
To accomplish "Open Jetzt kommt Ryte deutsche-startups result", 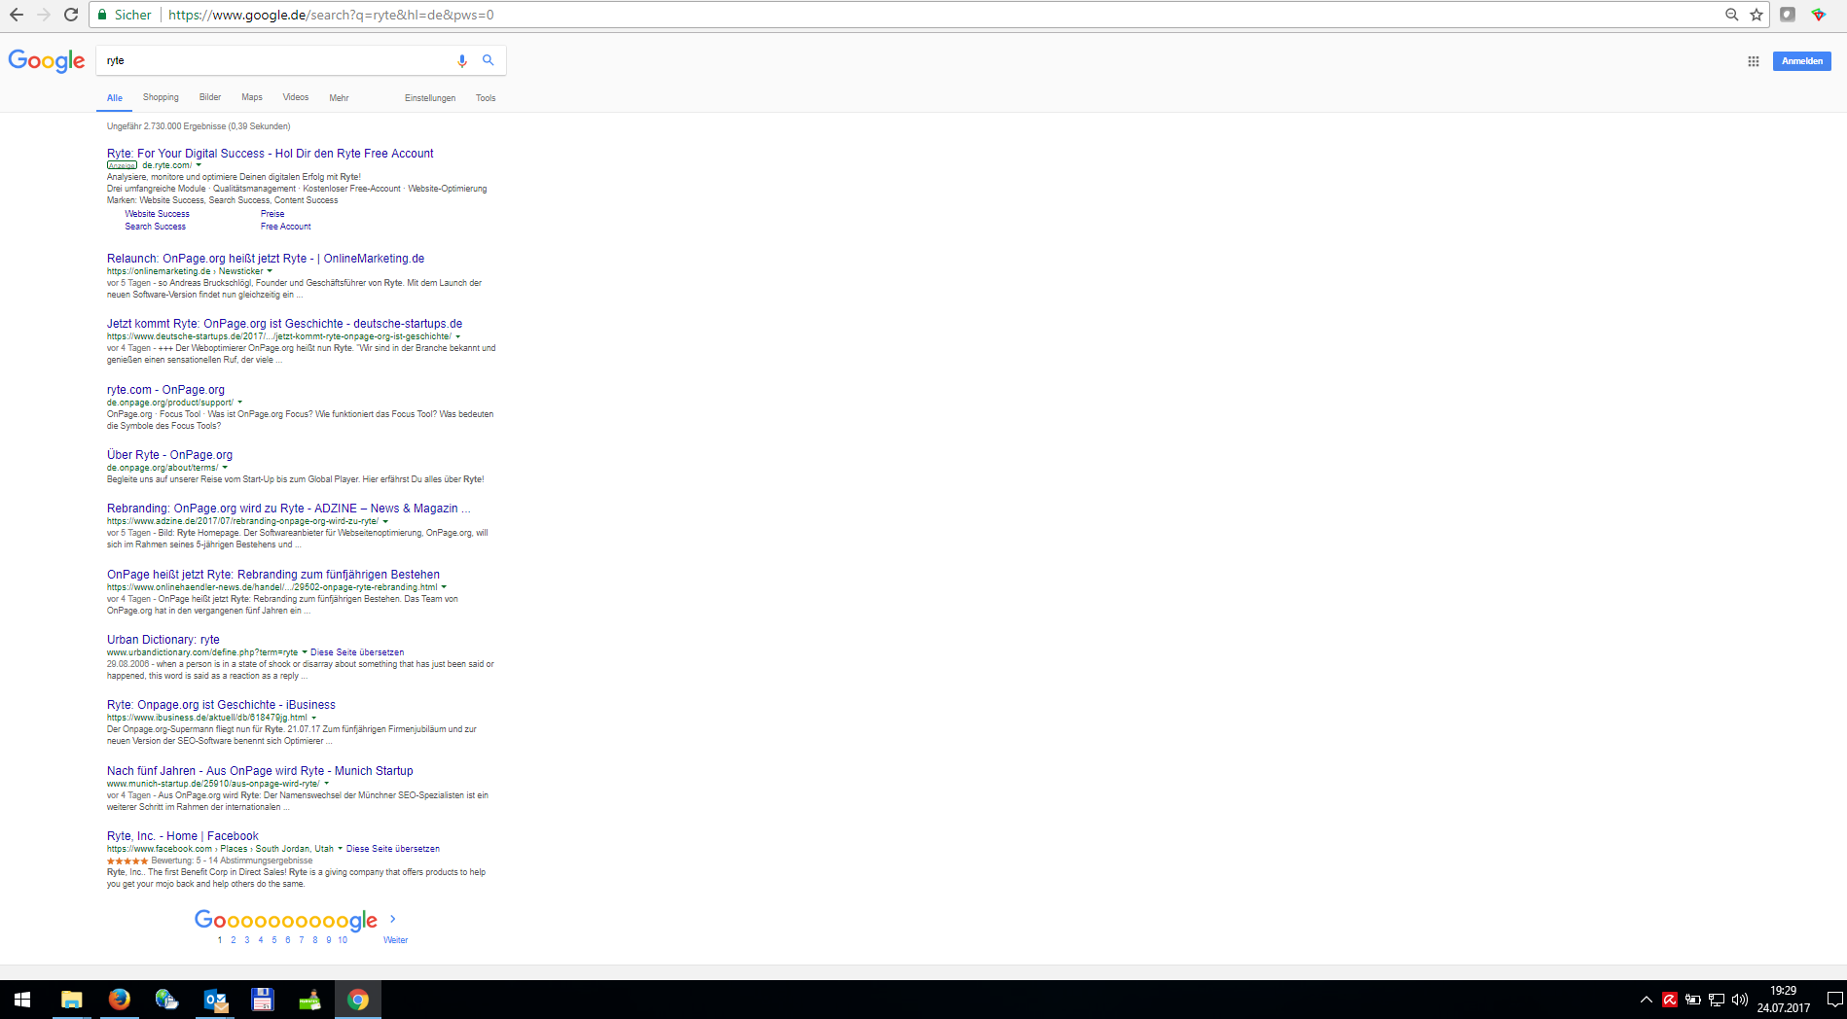I will (x=285, y=324).
